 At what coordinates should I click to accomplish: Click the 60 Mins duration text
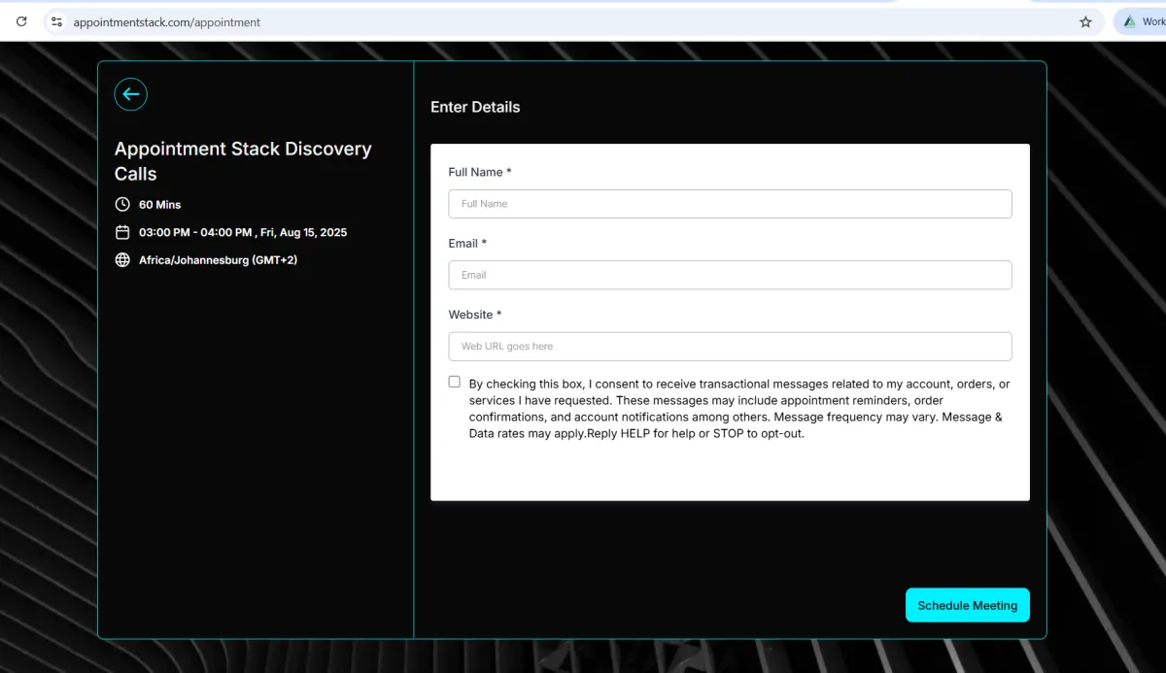[160, 204]
